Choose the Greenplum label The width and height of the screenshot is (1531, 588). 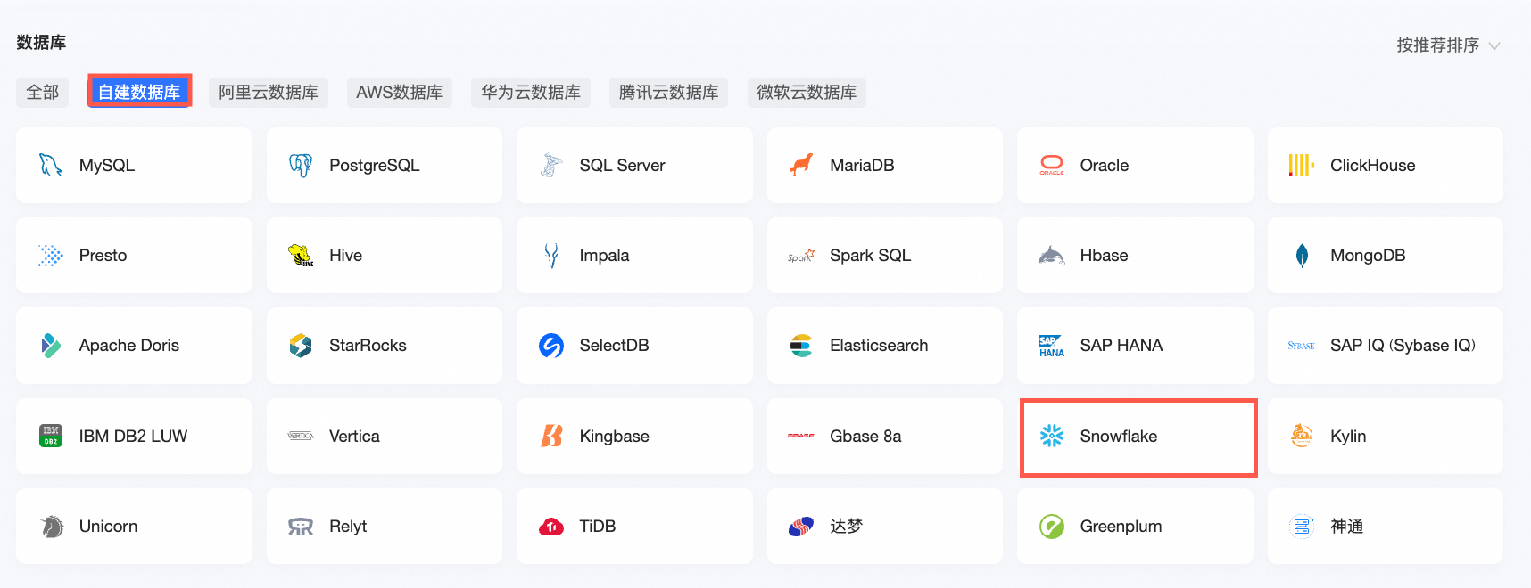[x=1121, y=527]
